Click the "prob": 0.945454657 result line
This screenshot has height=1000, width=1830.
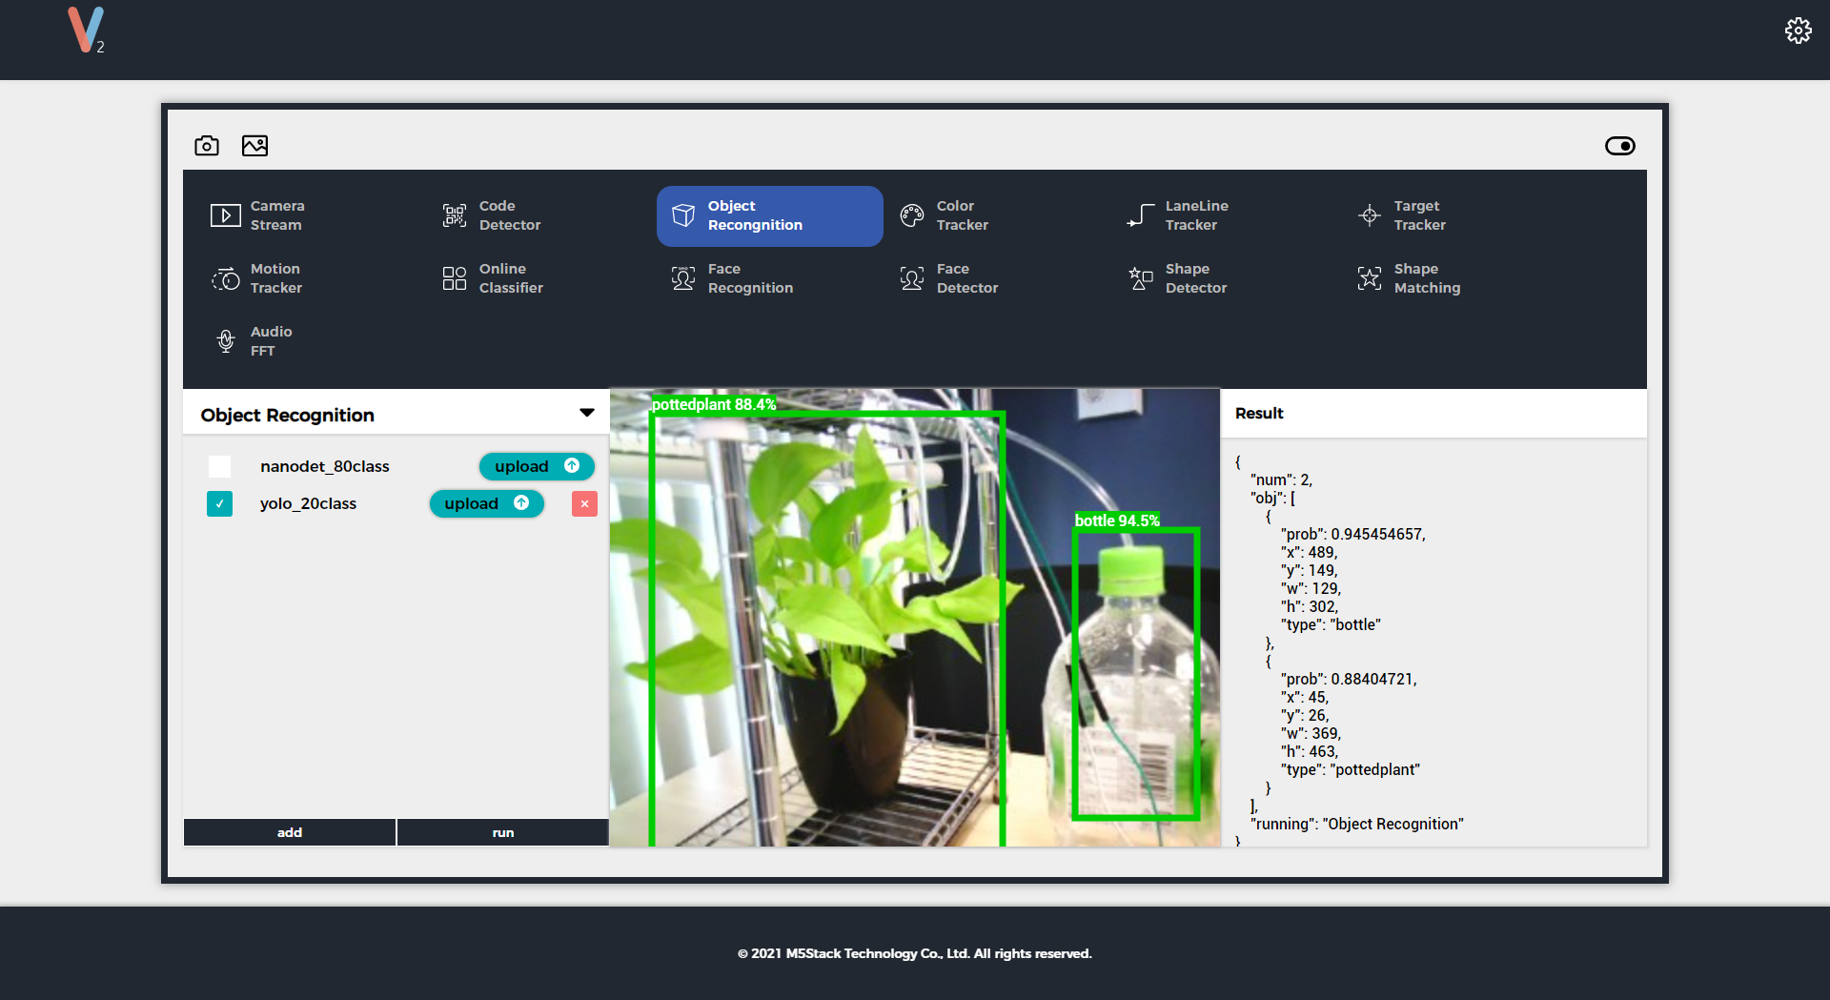tap(1352, 534)
